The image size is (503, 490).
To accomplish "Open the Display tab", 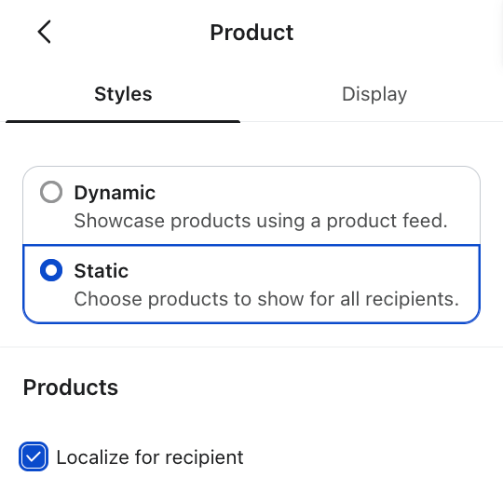I will (x=374, y=94).
